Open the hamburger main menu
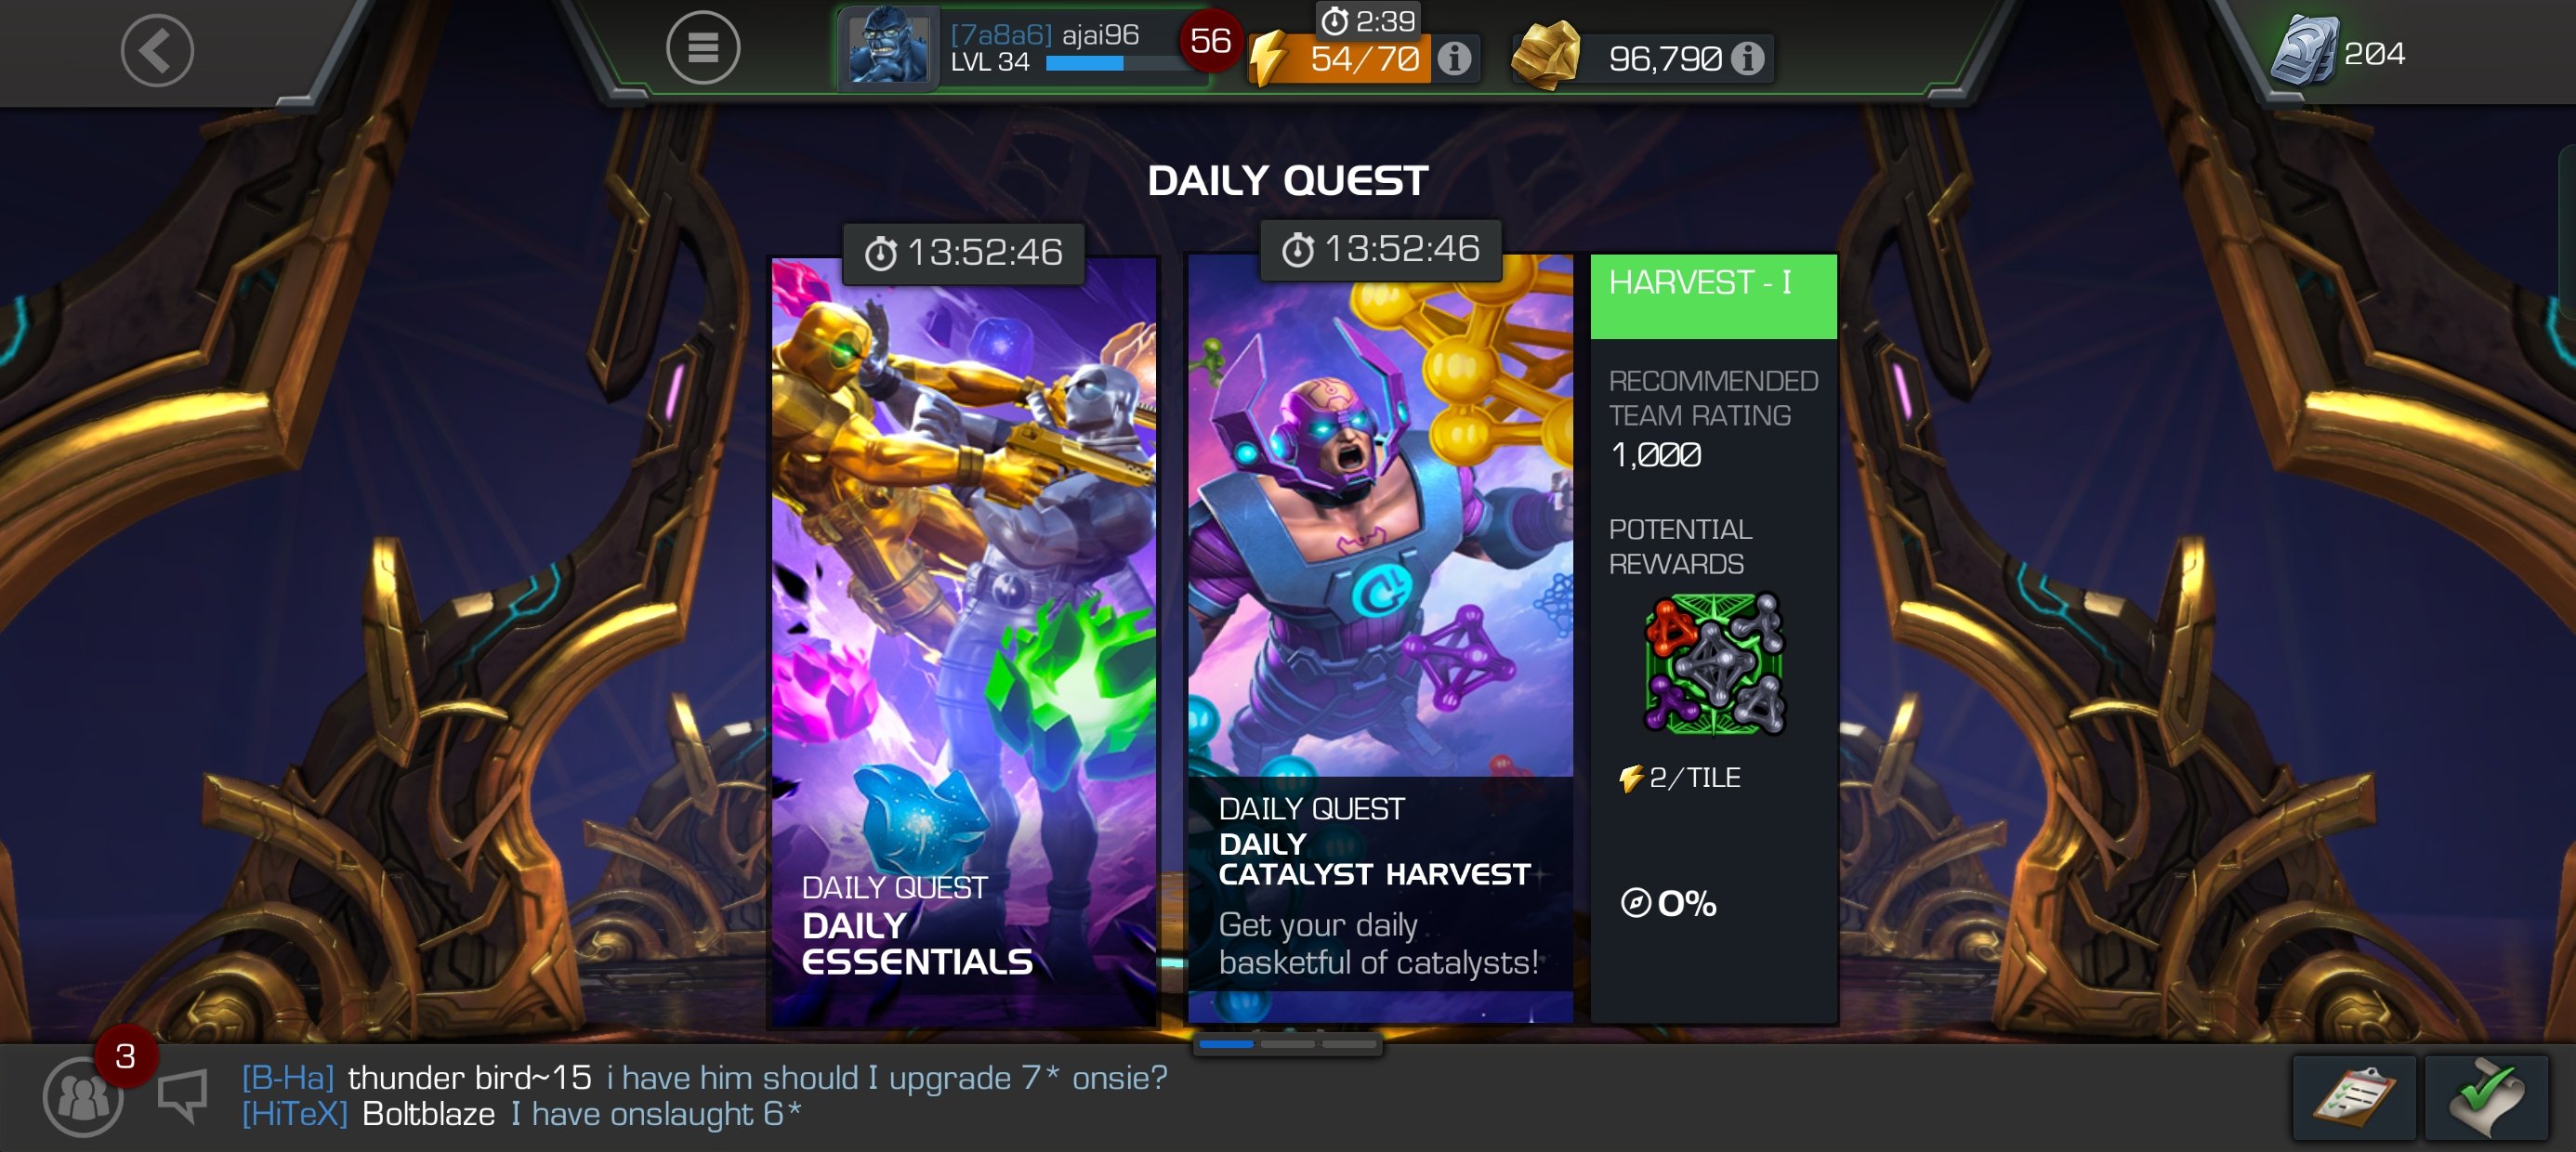The width and height of the screenshot is (2576, 1152). pos(703,48)
